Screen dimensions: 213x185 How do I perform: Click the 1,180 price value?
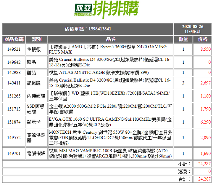pyautogui.click(x=205, y=96)
